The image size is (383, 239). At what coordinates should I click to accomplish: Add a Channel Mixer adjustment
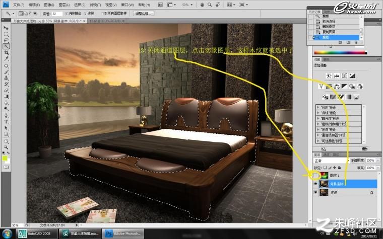click(359, 86)
